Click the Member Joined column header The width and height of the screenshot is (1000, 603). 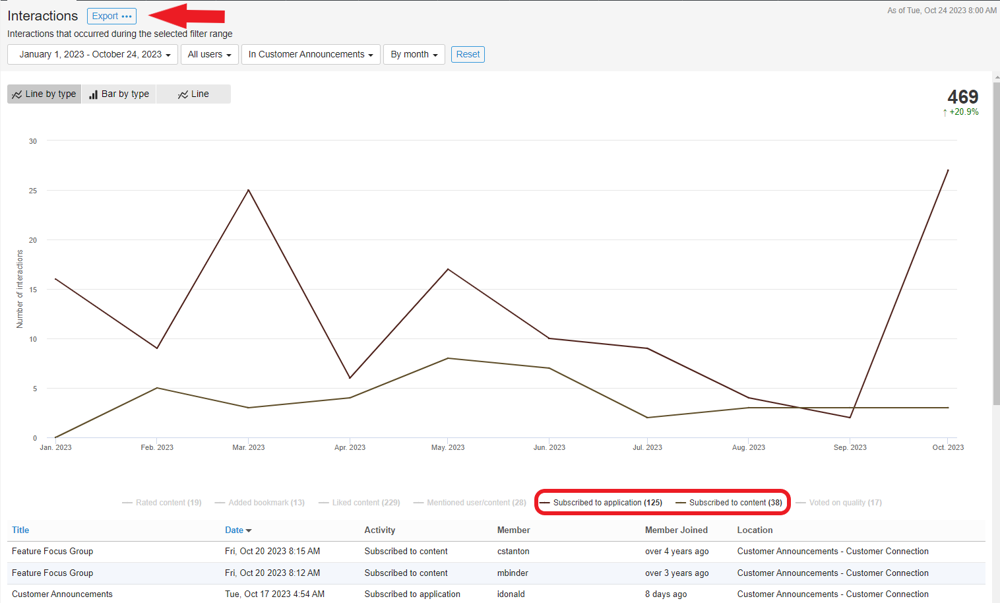(x=676, y=530)
